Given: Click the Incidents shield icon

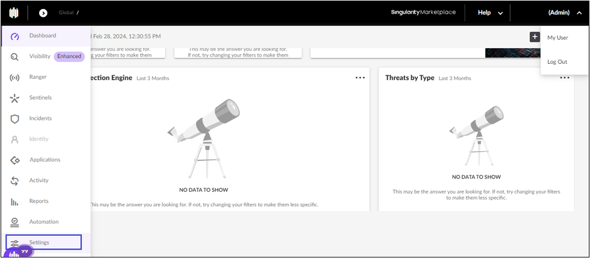Looking at the screenshot, I should (15, 119).
